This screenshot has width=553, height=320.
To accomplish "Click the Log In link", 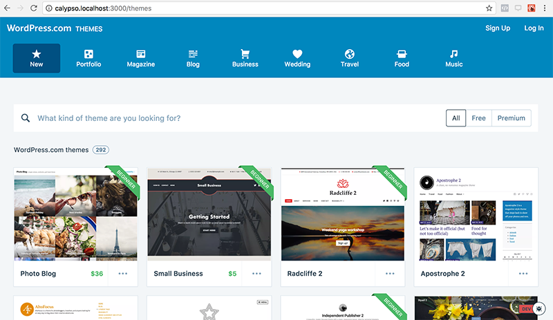I will [534, 28].
